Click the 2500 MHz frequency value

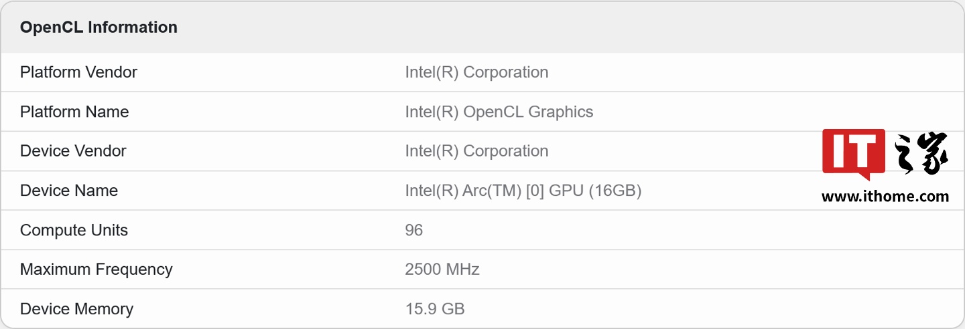[442, 269]
